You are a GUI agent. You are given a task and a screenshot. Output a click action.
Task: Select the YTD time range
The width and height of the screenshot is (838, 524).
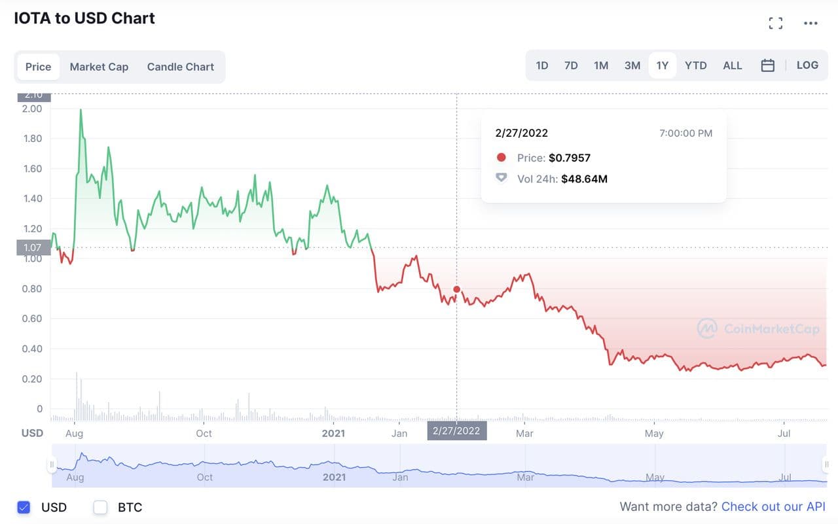point(695,65)
